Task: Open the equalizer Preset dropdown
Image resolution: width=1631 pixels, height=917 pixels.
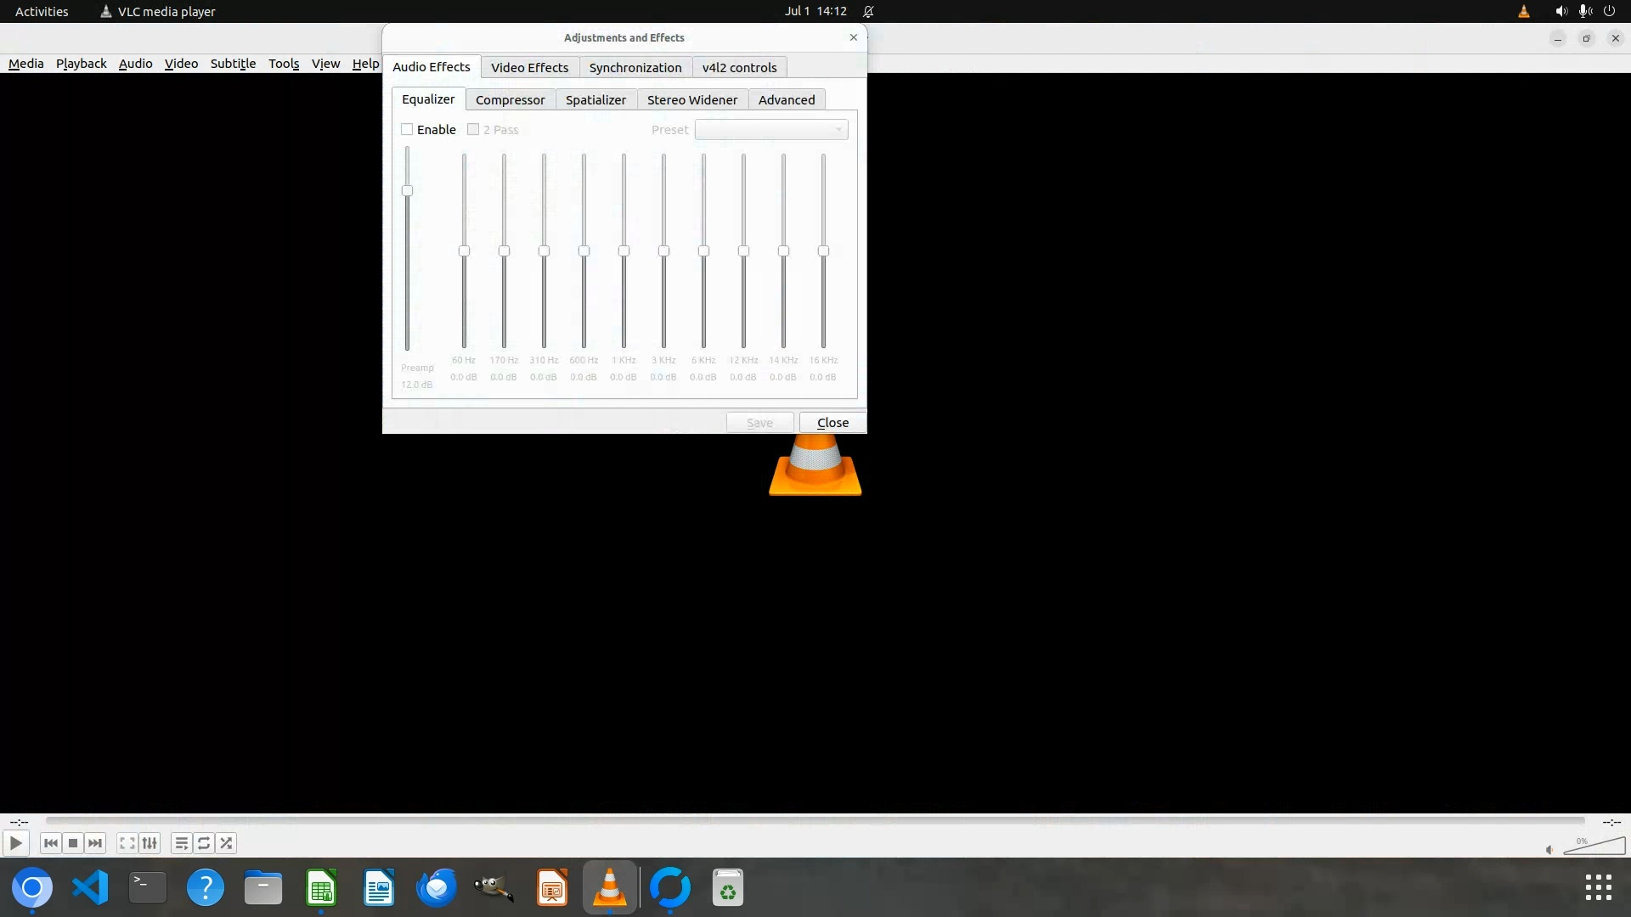Action: click(x=770, y=129)
